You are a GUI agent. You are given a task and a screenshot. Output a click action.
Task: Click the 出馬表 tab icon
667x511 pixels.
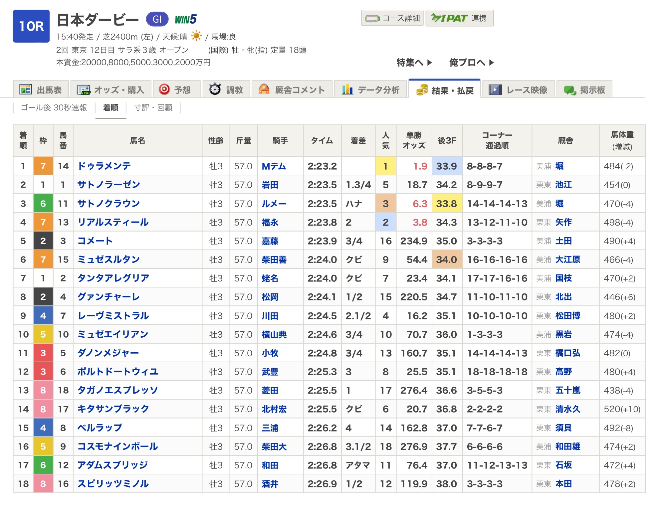point(25,89)
